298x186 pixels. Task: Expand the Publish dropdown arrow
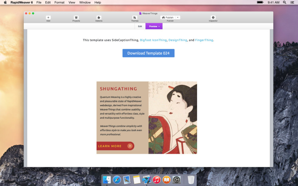click(x=178, y=17)
